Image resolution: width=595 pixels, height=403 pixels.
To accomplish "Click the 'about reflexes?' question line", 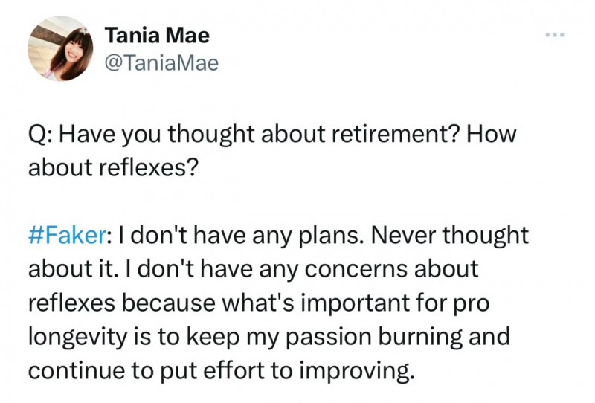I will pyautogui.click(x=113, y=167).
